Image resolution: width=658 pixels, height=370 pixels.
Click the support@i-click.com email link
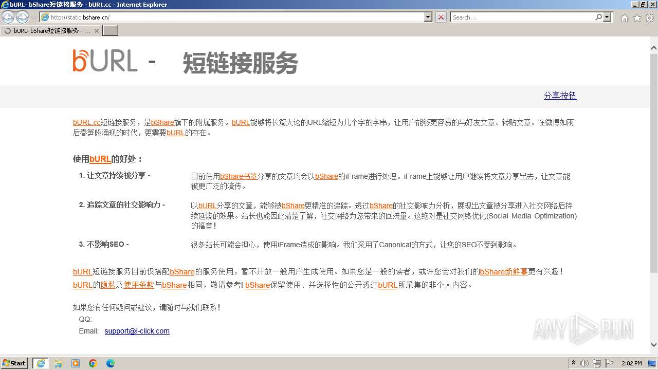[x=137, y=331]
